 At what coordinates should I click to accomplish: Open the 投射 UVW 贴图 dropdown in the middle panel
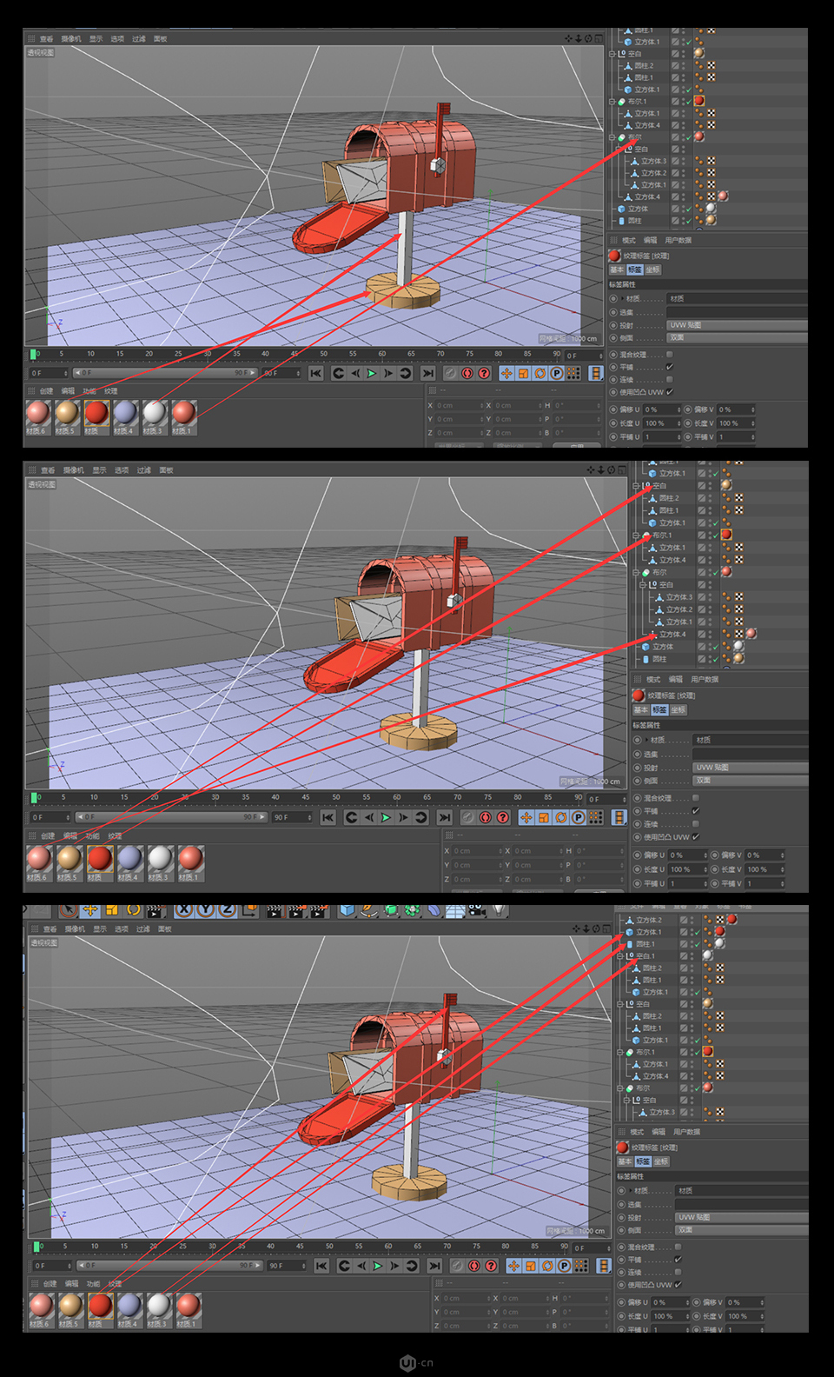(751, 768)
